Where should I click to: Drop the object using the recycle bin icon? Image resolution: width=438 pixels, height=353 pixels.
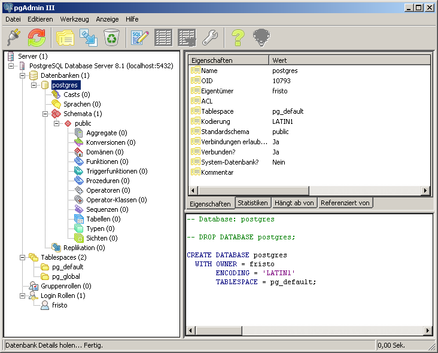111,38
